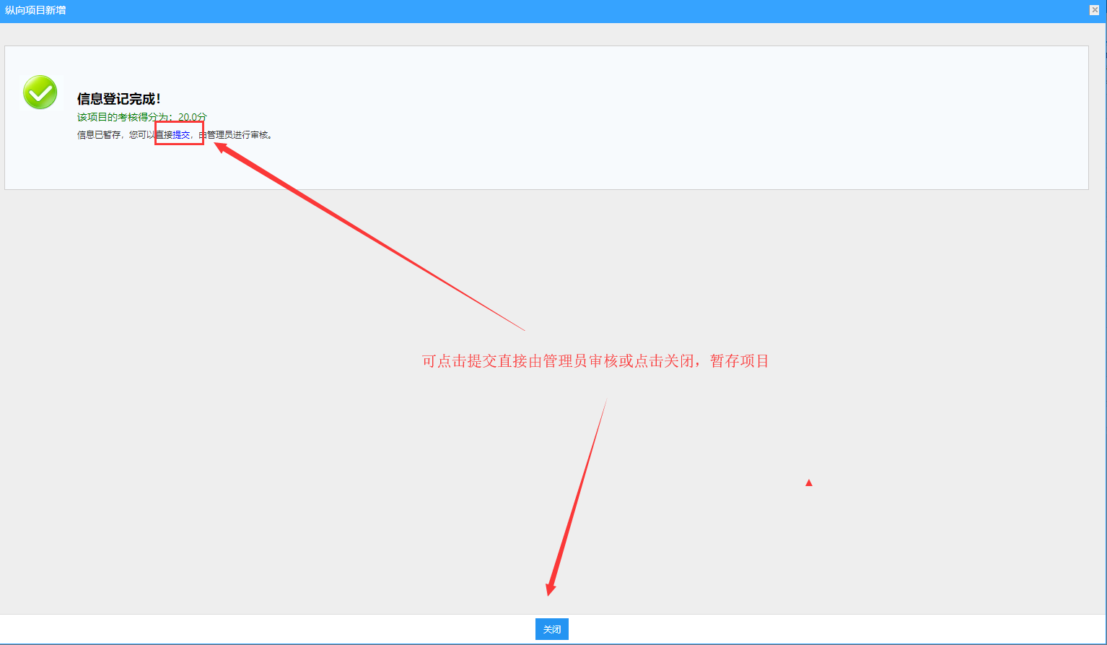Click the green checkmark success icon
1107x645 pixels.
[40, 92]
